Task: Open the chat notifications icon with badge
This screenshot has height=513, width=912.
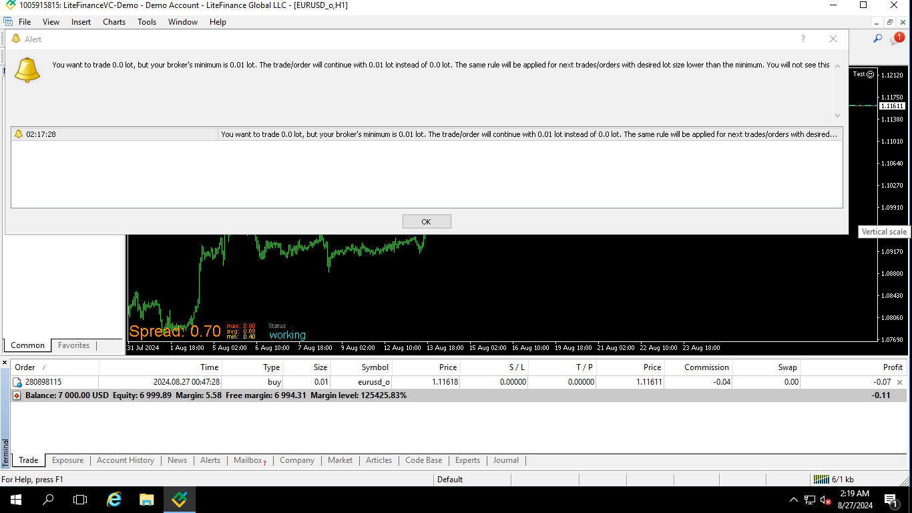Action: click(896, 39)
